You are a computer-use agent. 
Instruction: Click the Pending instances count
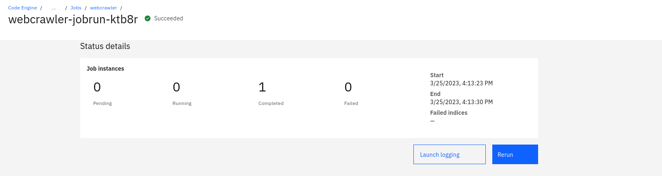pyautogui.click(x=97, y=87)
